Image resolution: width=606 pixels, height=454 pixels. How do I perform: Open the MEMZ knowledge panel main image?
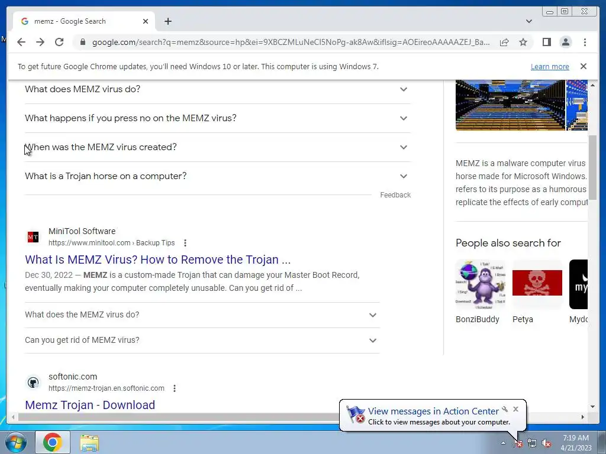tap(510, 105)
